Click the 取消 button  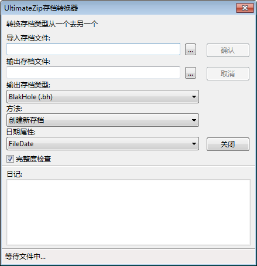228,74
